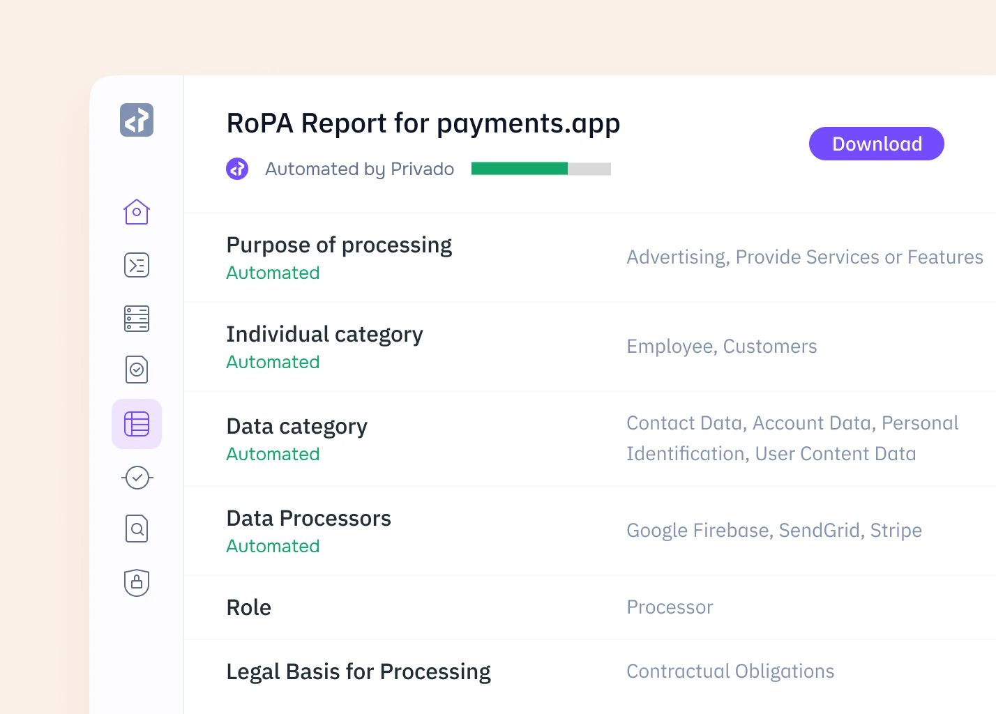Click the Role row label
The width and height of the screenshot is (996, 714).
tap(249, 608)
